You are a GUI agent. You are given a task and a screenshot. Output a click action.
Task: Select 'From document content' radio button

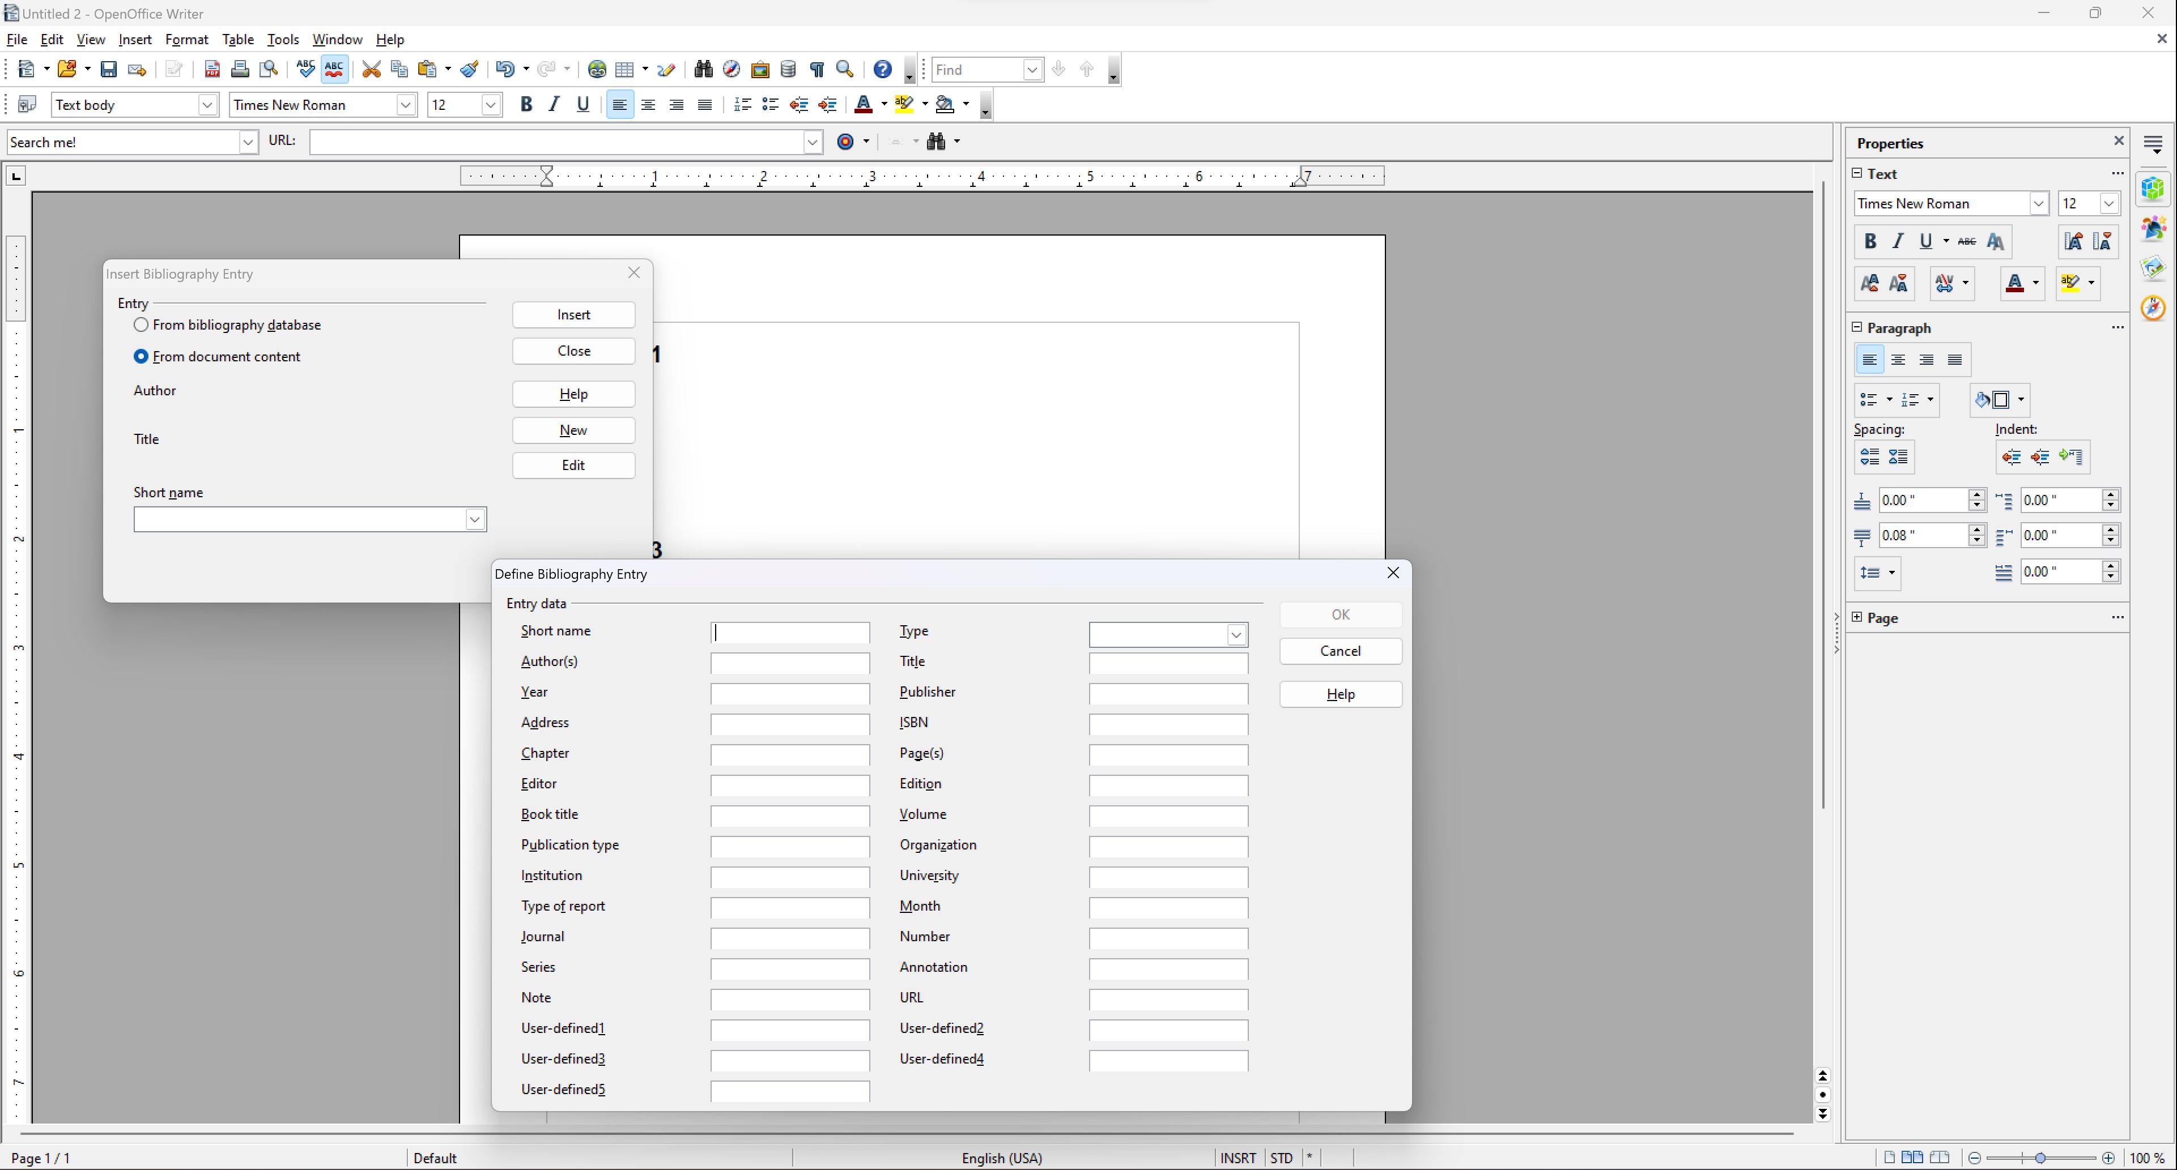141,356
